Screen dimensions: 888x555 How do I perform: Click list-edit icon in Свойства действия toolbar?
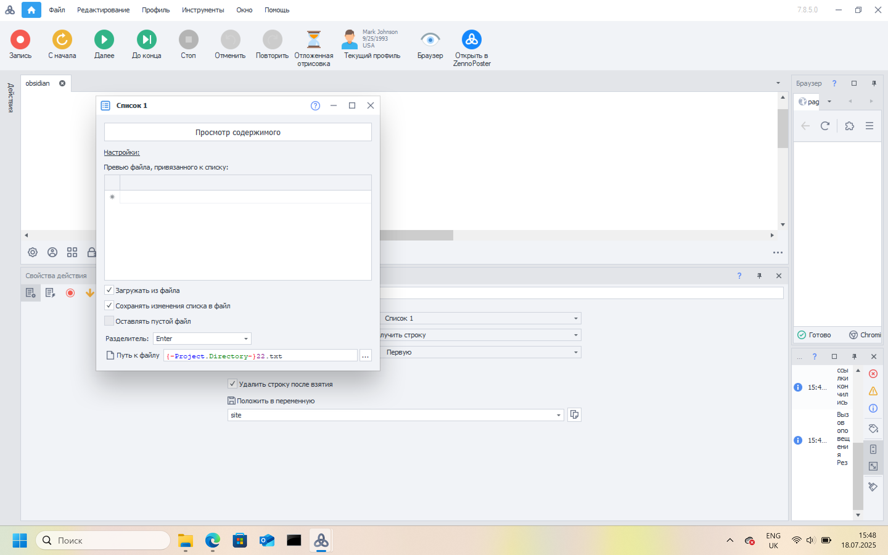[50, 293]
